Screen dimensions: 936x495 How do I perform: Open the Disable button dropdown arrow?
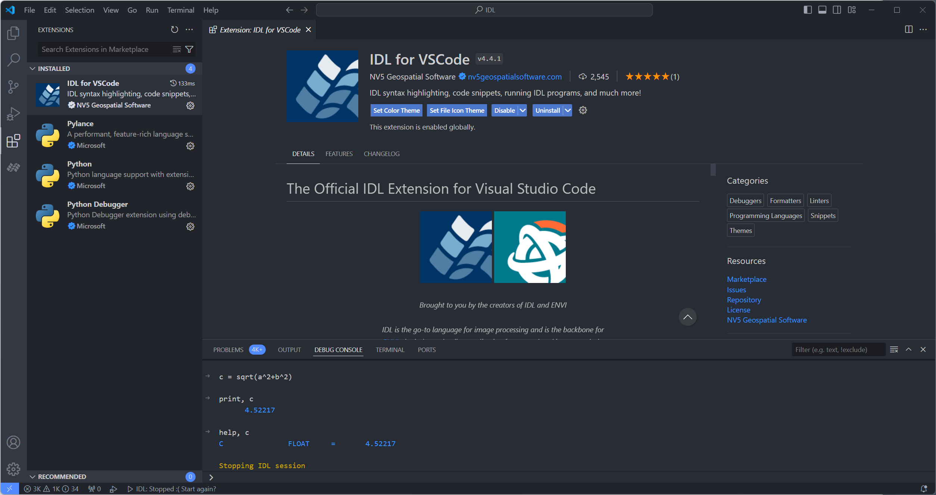click(x=522, y=110)
